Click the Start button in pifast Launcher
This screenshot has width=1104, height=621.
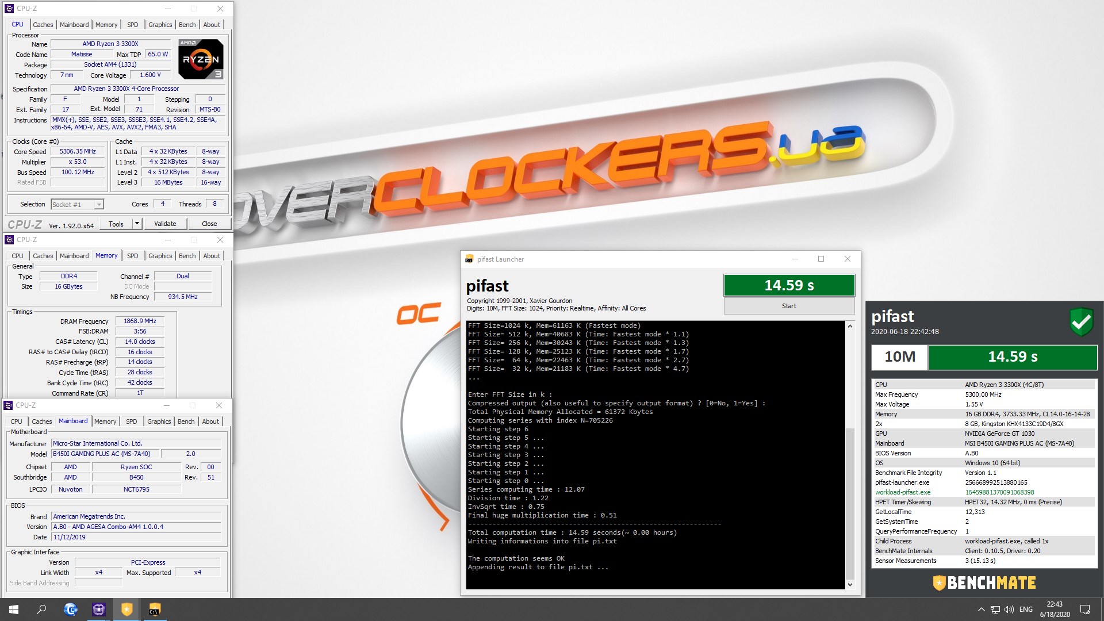point(789,306)
